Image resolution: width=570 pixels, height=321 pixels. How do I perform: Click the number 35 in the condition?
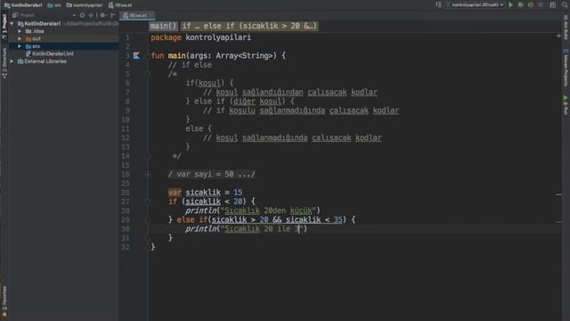point(338,220)
